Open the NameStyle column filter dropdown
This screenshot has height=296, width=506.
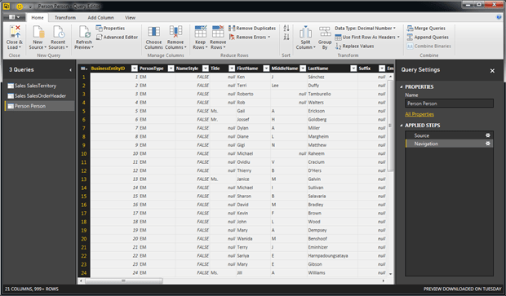coord(206,68)
